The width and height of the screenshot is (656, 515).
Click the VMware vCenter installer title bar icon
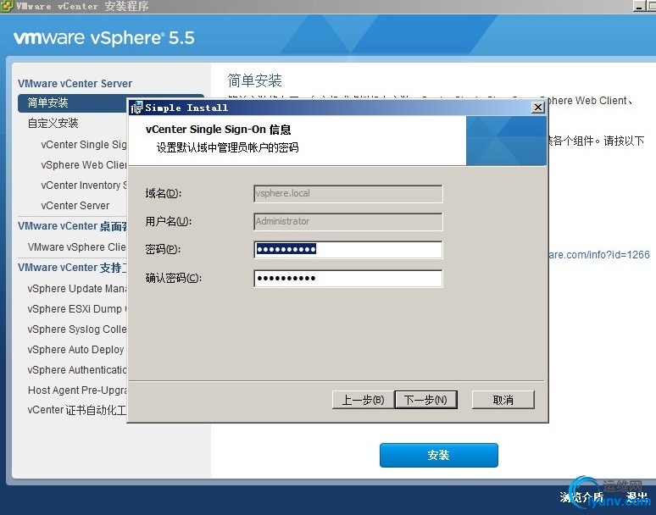[x=7, y=6]
